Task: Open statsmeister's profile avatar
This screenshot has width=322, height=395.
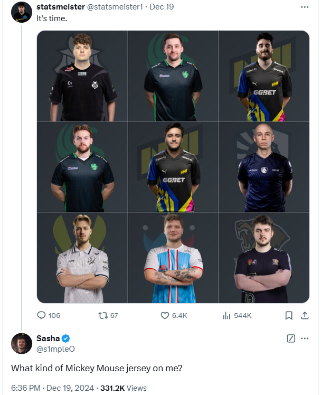Action: 21,12
